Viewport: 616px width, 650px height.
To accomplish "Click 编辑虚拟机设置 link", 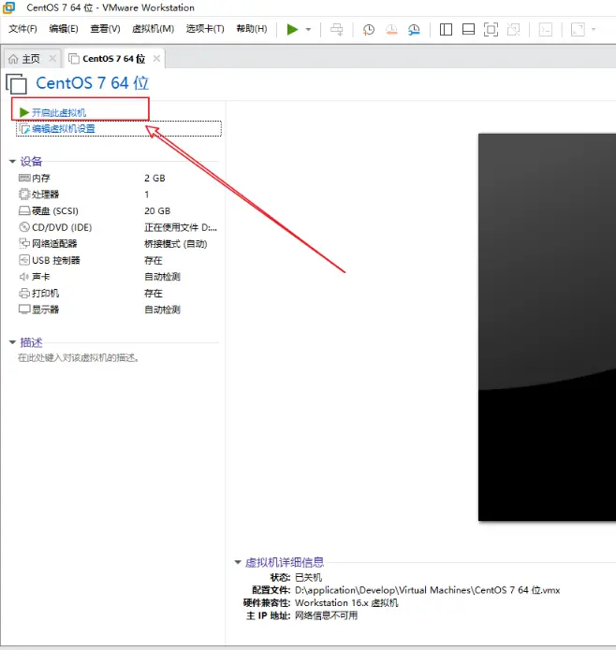I will click(x=63, y=129).
